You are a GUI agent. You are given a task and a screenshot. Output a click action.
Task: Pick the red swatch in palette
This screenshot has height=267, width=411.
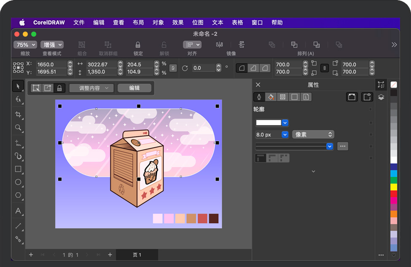point(394,194)
